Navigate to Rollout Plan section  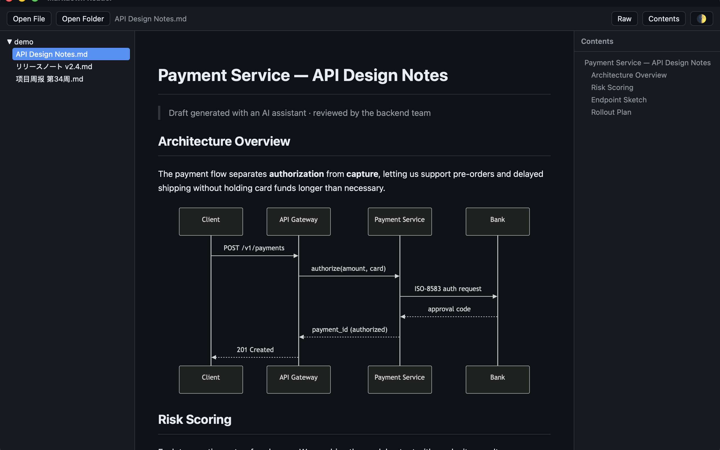click(x=611, y=112)
